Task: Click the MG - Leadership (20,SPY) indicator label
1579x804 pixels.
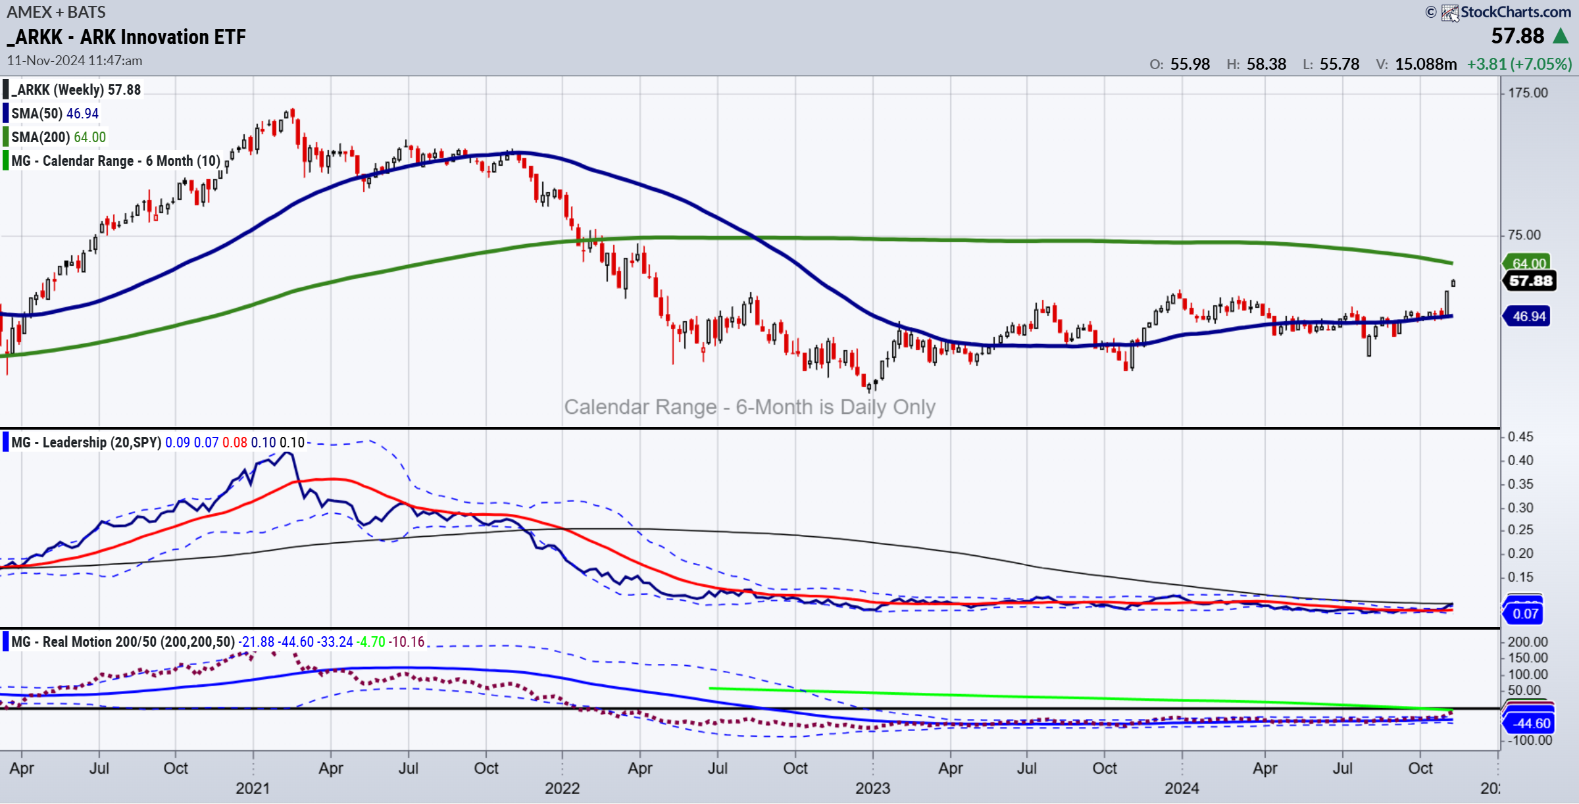Action: click(86, 442)
